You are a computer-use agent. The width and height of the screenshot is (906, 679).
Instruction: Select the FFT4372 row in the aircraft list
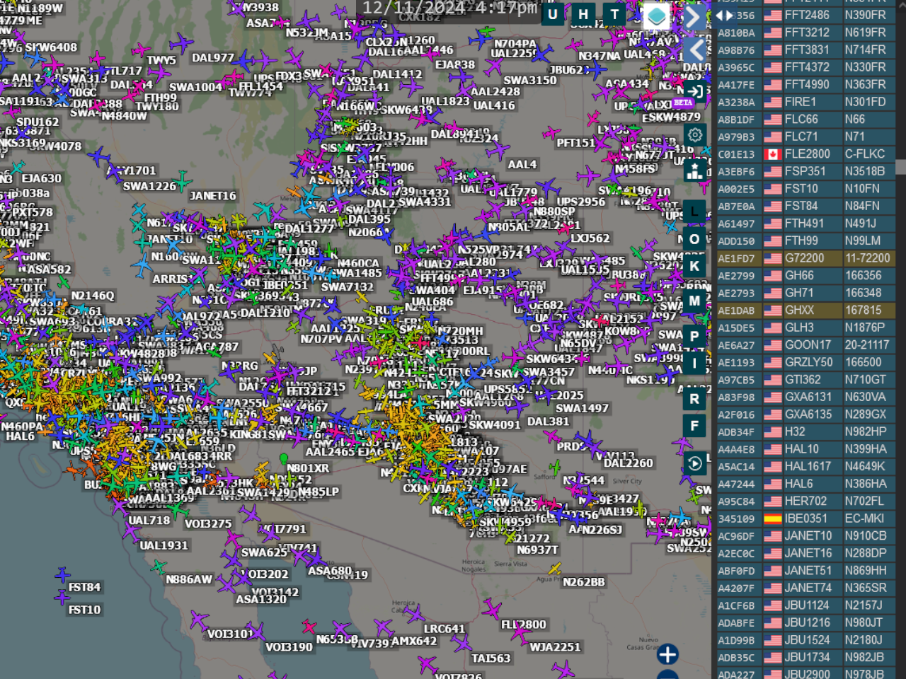tap(805, 67)
